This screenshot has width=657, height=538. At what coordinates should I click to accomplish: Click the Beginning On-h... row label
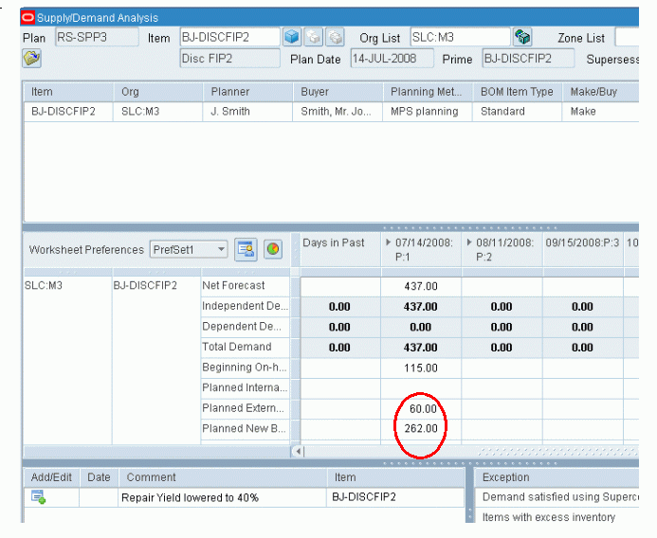(246, 368)
